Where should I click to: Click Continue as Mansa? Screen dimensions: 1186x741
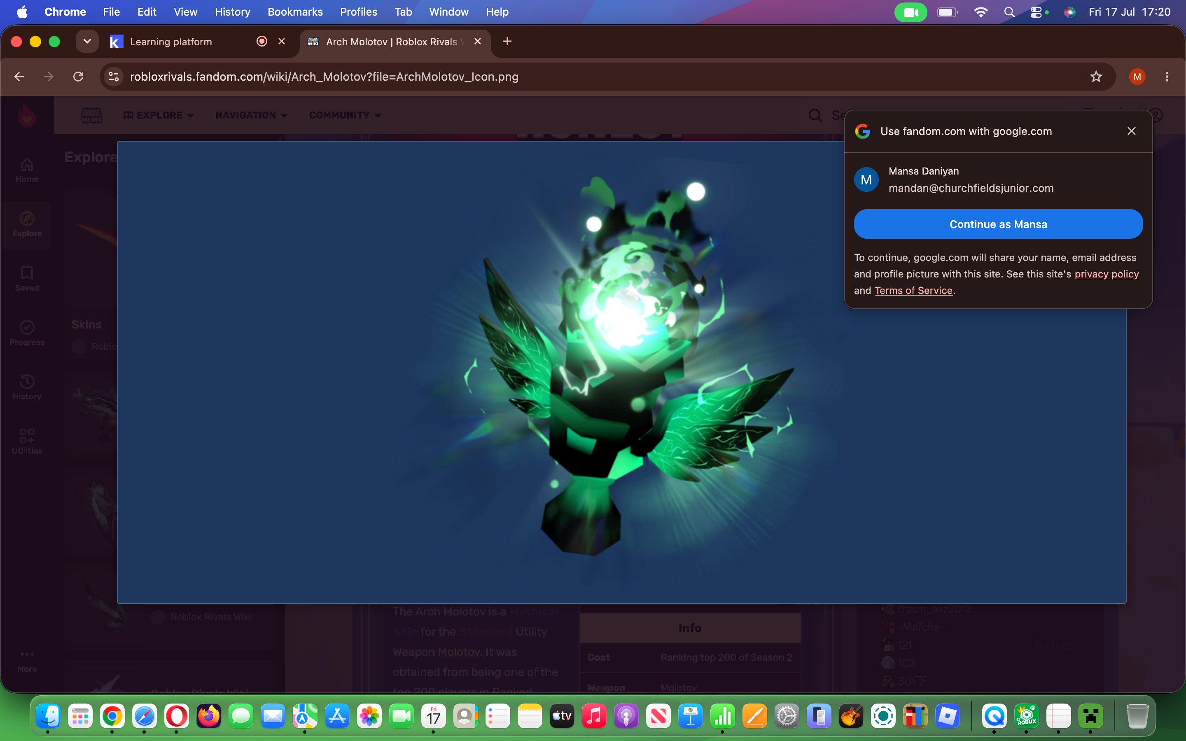pyautogui.click(x=998, y=224)
